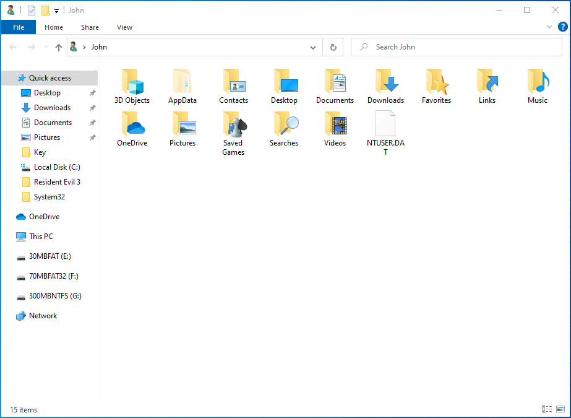Unpin Desktop using its pin icon
This screenshot has height=418, width=571.
[x=93, y=93]
